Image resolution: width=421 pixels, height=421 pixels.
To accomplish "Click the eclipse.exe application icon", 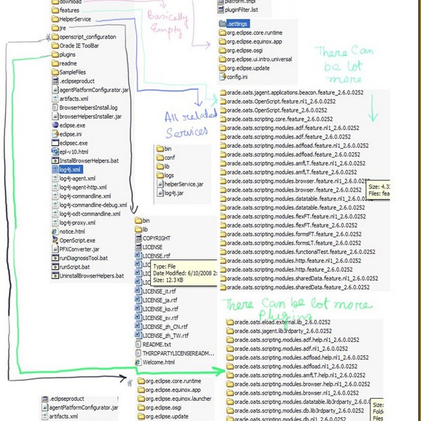I will click(x=55, y=125).
